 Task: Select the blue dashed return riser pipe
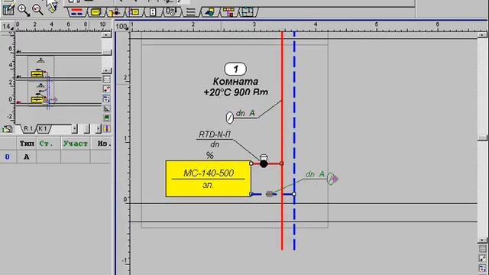point(294,141)
